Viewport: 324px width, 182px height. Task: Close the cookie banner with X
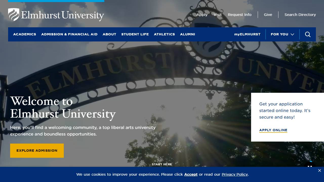point(319,171)
